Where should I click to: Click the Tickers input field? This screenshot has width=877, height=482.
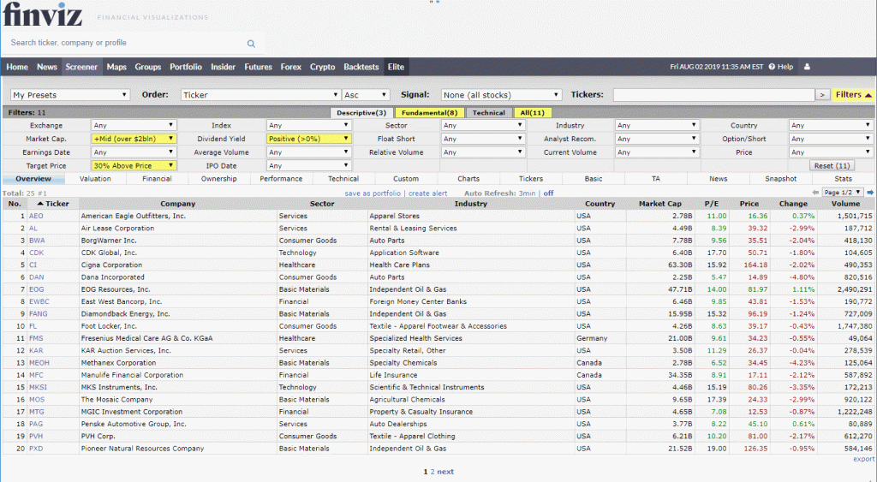coord(713,95)
